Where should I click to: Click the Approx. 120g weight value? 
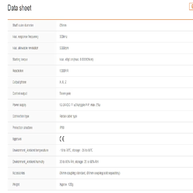tap(67, 185)
